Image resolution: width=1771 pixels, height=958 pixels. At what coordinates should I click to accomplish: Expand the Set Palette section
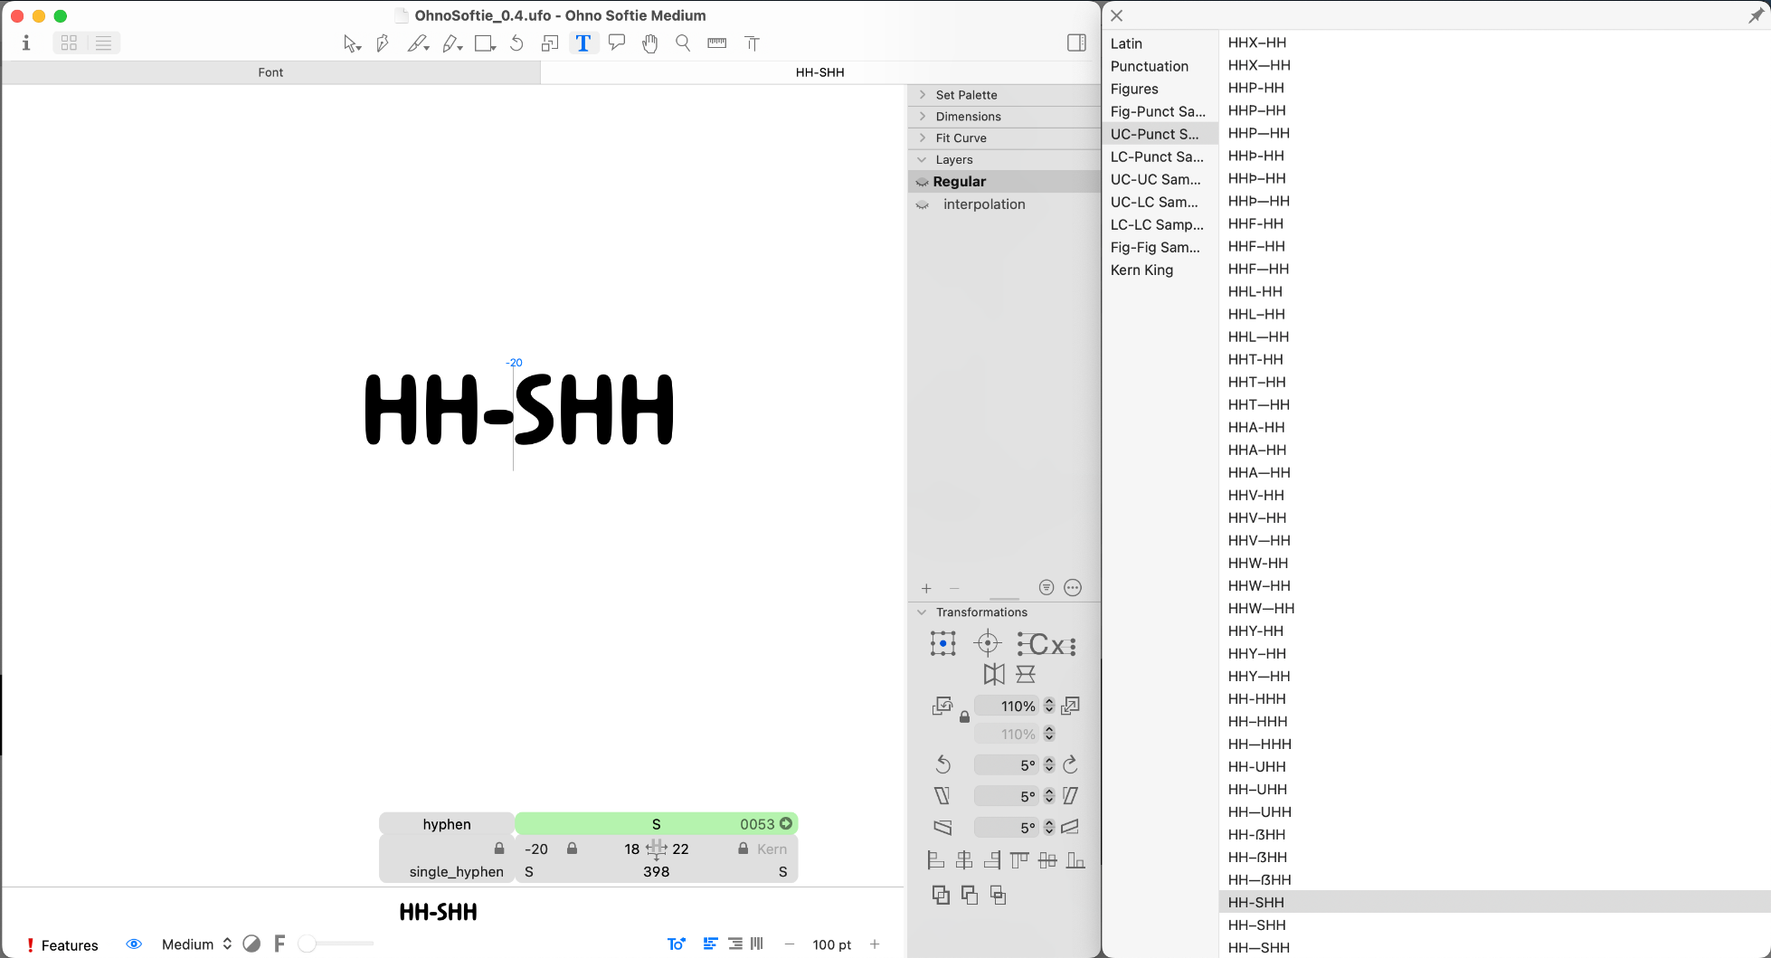(x=922, y=94)
